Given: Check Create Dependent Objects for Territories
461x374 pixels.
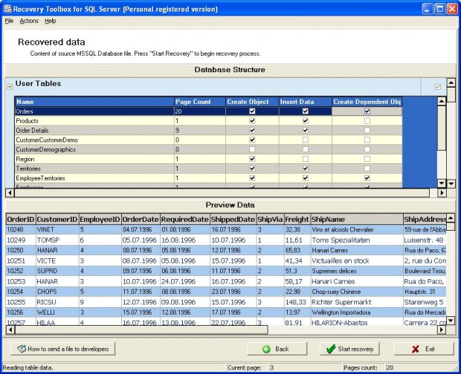Looking at the screenshot, I should [367, 168].
